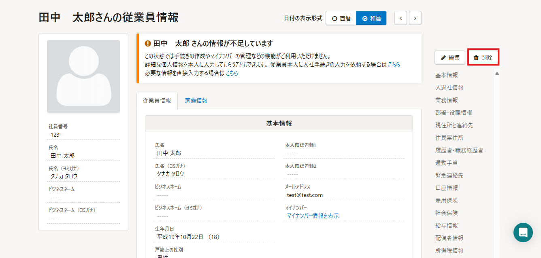
Task: Click the 削除 delete button
Action: tap(483, 57)
